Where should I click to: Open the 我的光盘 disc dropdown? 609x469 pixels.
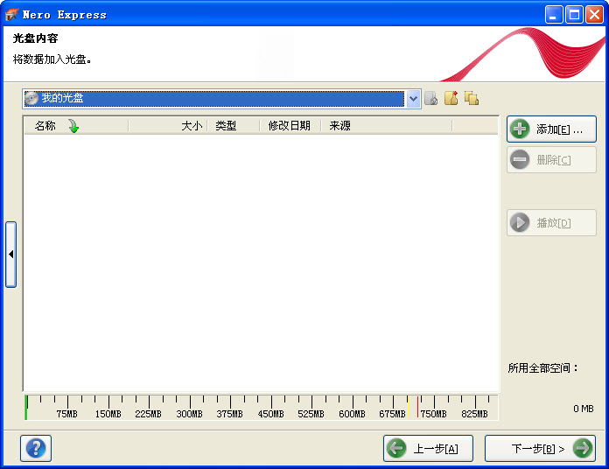[413, 99]
